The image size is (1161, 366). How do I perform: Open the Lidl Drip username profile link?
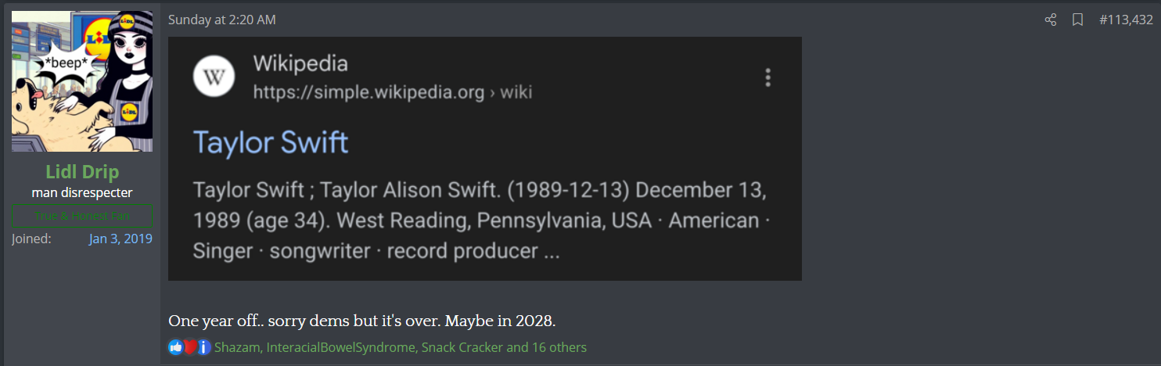[82, 173]
